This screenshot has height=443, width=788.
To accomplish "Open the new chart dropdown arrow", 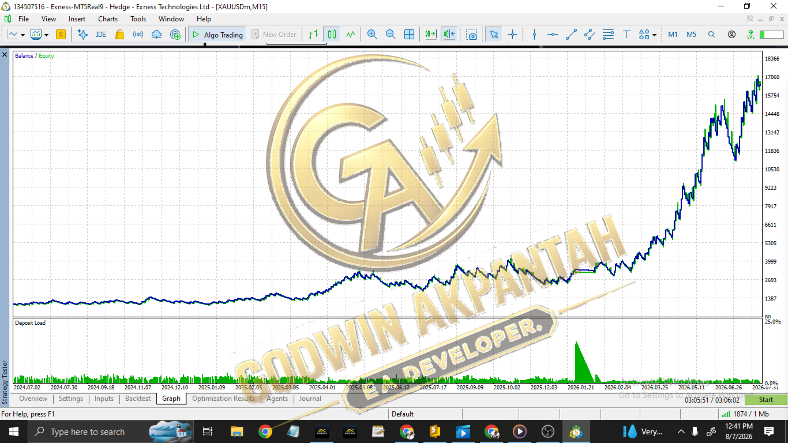I will pos(22,35).
